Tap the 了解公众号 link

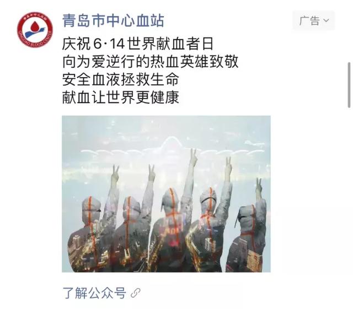point(94,293)
